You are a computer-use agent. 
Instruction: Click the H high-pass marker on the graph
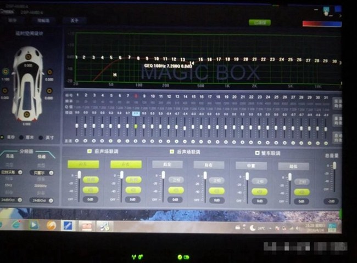(x=115, y=75)
